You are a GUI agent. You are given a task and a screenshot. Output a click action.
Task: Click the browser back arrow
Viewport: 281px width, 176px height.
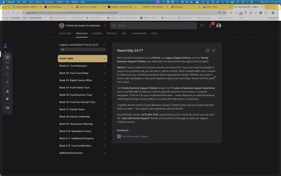(x=3, y=13)
